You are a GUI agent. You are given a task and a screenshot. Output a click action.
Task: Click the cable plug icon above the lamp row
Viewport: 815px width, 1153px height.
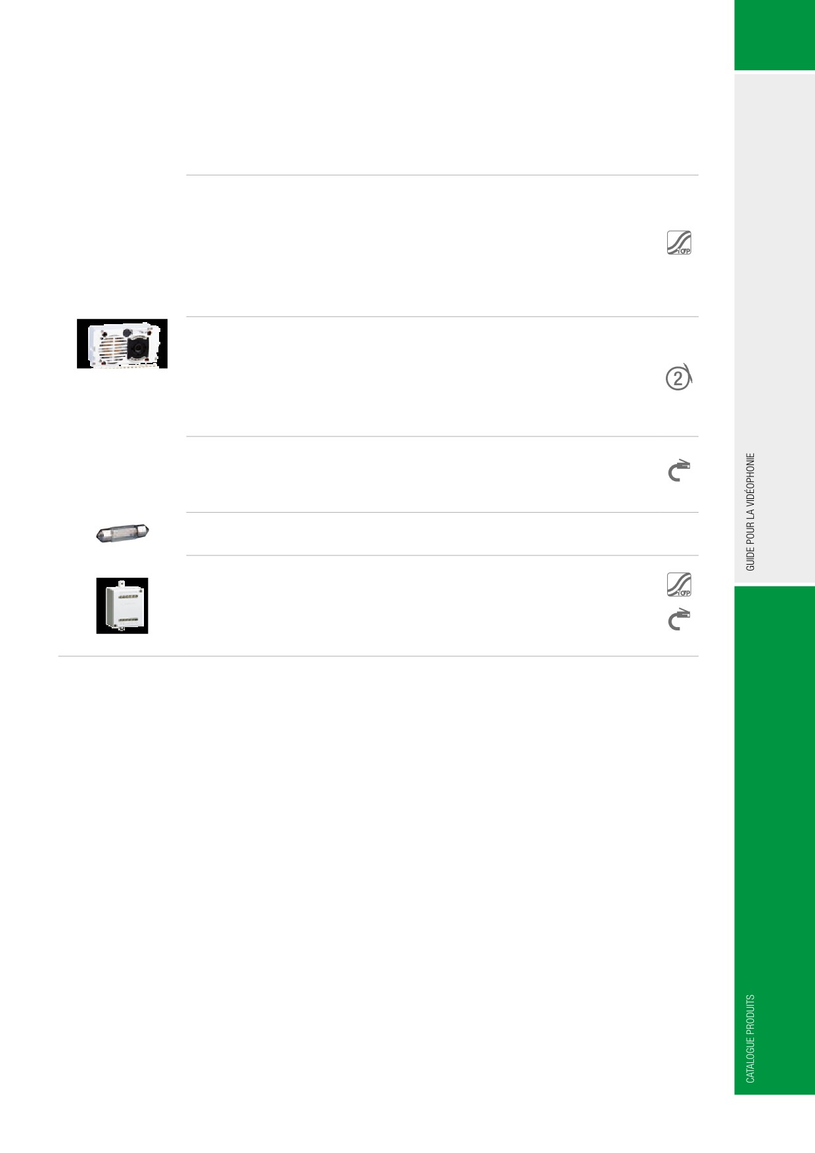679,471
